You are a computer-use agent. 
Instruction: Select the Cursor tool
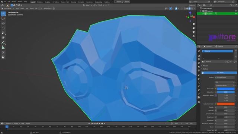click(3, 18)
